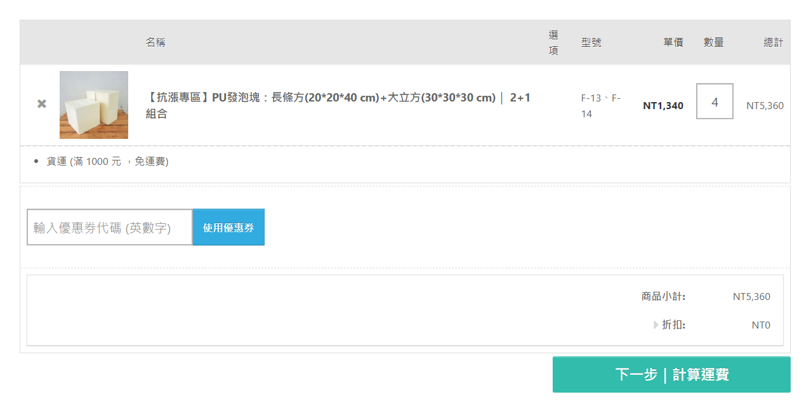This screenshot has width=804, height=404.
Task: Expand the 折扣 discount triangle
Action: (656, 325)
